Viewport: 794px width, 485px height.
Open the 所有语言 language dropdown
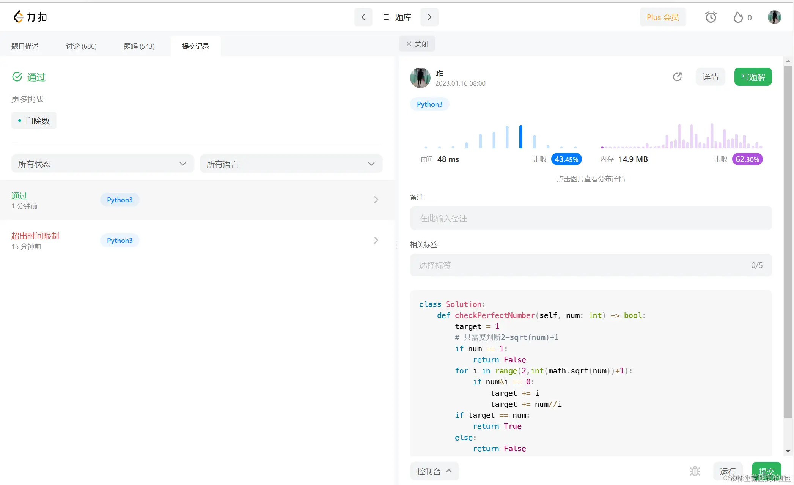coord(291,164)
